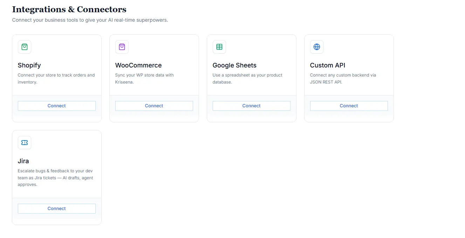465x238 pixels.
Task: Select the Custom API card title
Action: coord(328,65)
